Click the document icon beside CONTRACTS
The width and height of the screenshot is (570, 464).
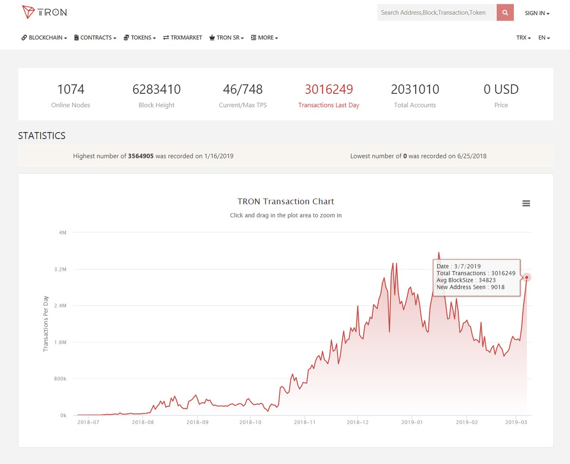pyautogui.click(x=77, y=38)
